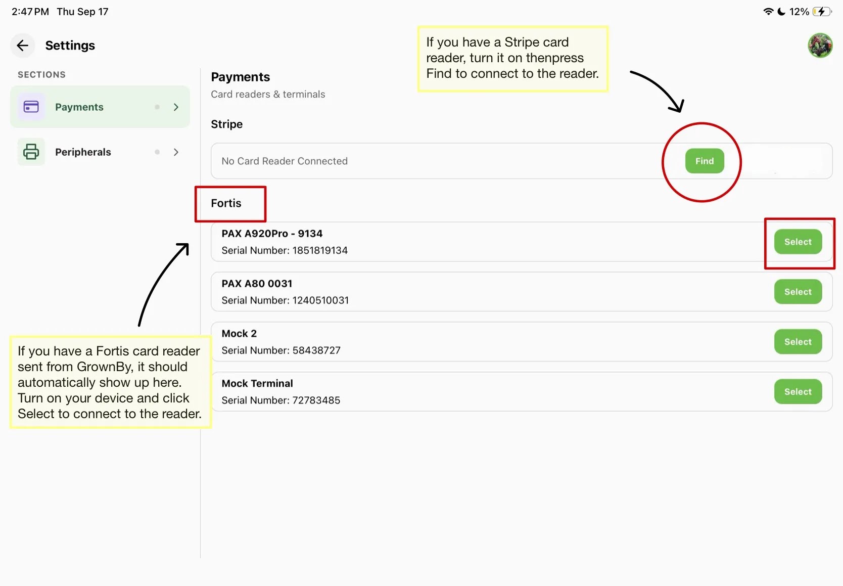Open the Payments section

[x=100, y=107]
